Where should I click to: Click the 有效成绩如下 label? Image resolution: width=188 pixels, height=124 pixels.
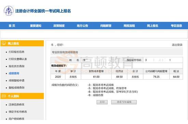click(x=59, y=66)
